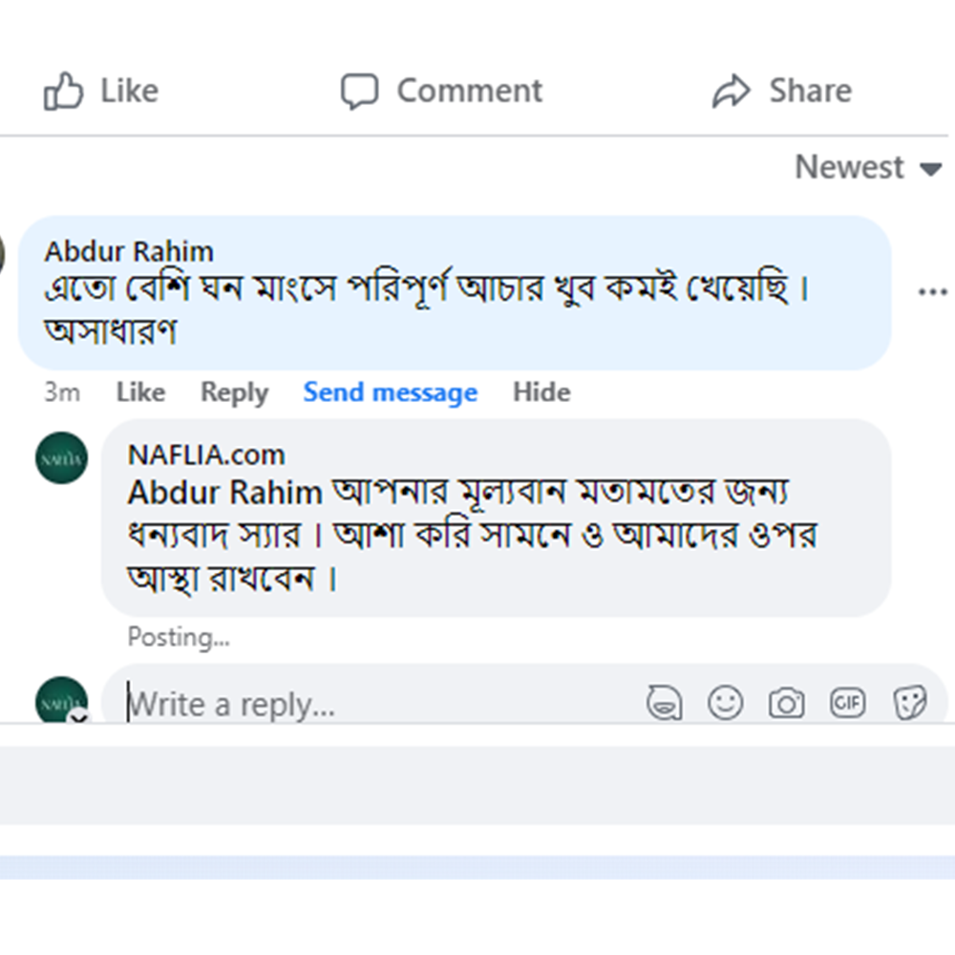This screenshot has width=955, height=955.
Task: Open the NAFLIA.com page name in reply
Action: point(206,455)
